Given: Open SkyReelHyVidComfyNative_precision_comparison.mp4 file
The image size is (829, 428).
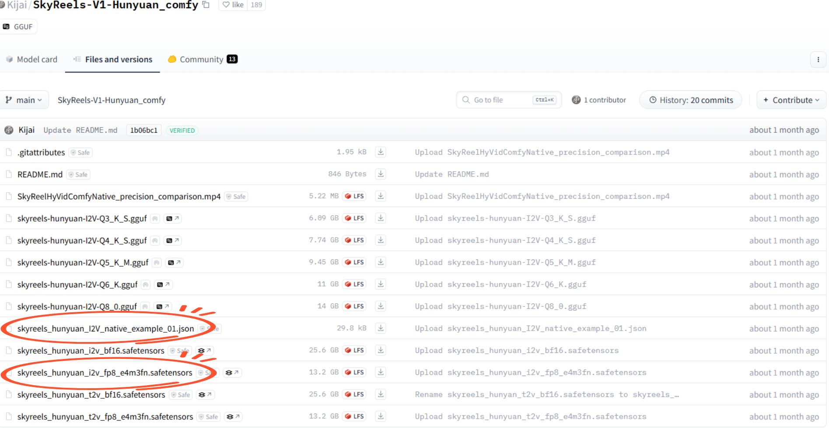Looking at the screenshot, I should [x=119, y=197].
